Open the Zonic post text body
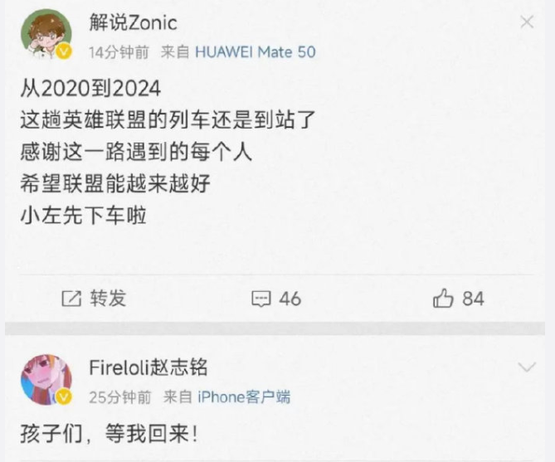Viewport: 555px width, 462px height. pyautogui.click(x=168, y=152)
